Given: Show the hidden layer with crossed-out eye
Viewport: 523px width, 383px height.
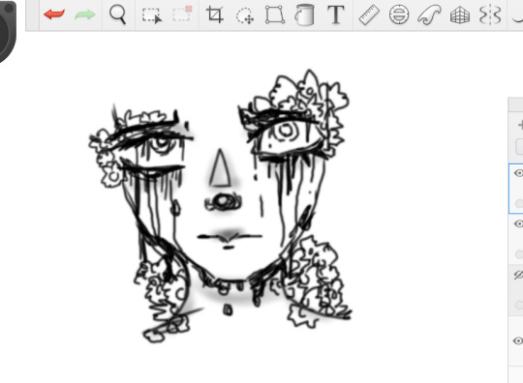Looking at the screenshot, I should tap(518, 275).
